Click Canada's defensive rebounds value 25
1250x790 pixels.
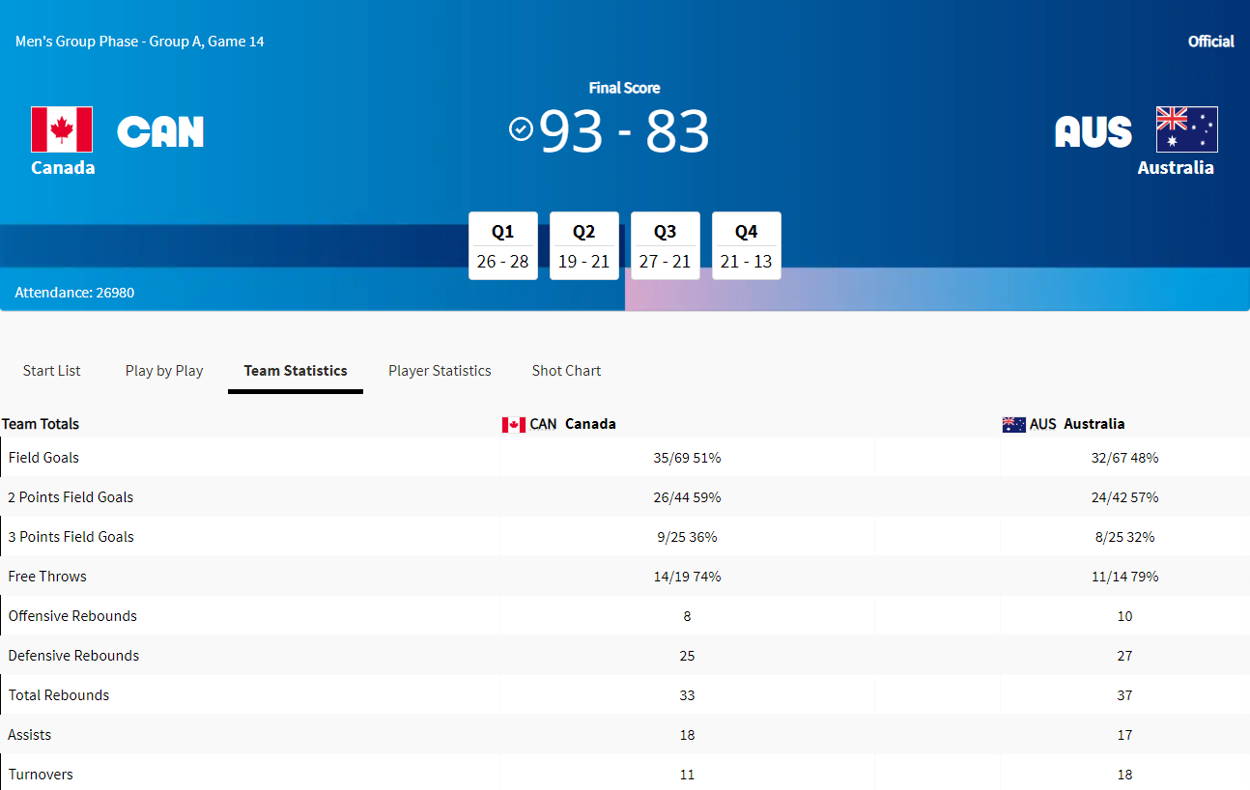pos(687,656)
